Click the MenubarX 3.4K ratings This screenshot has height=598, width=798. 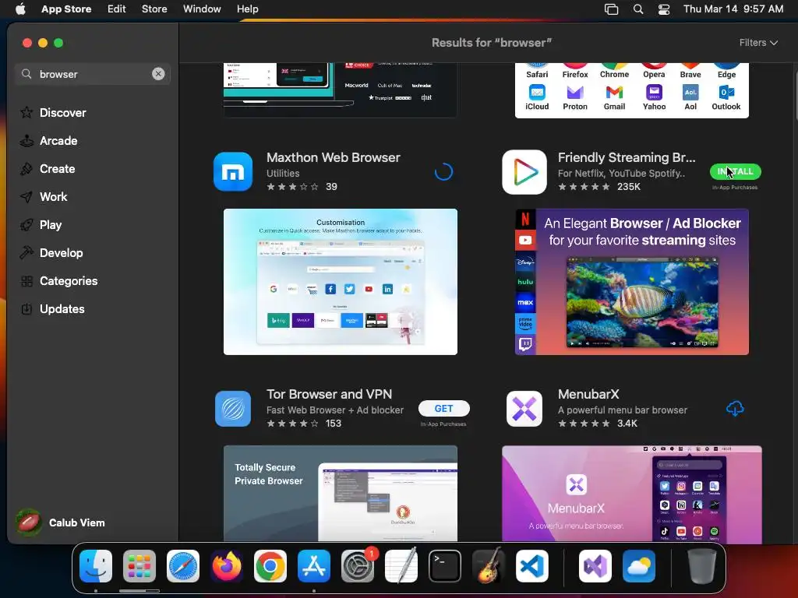click(x=598, y=423)
